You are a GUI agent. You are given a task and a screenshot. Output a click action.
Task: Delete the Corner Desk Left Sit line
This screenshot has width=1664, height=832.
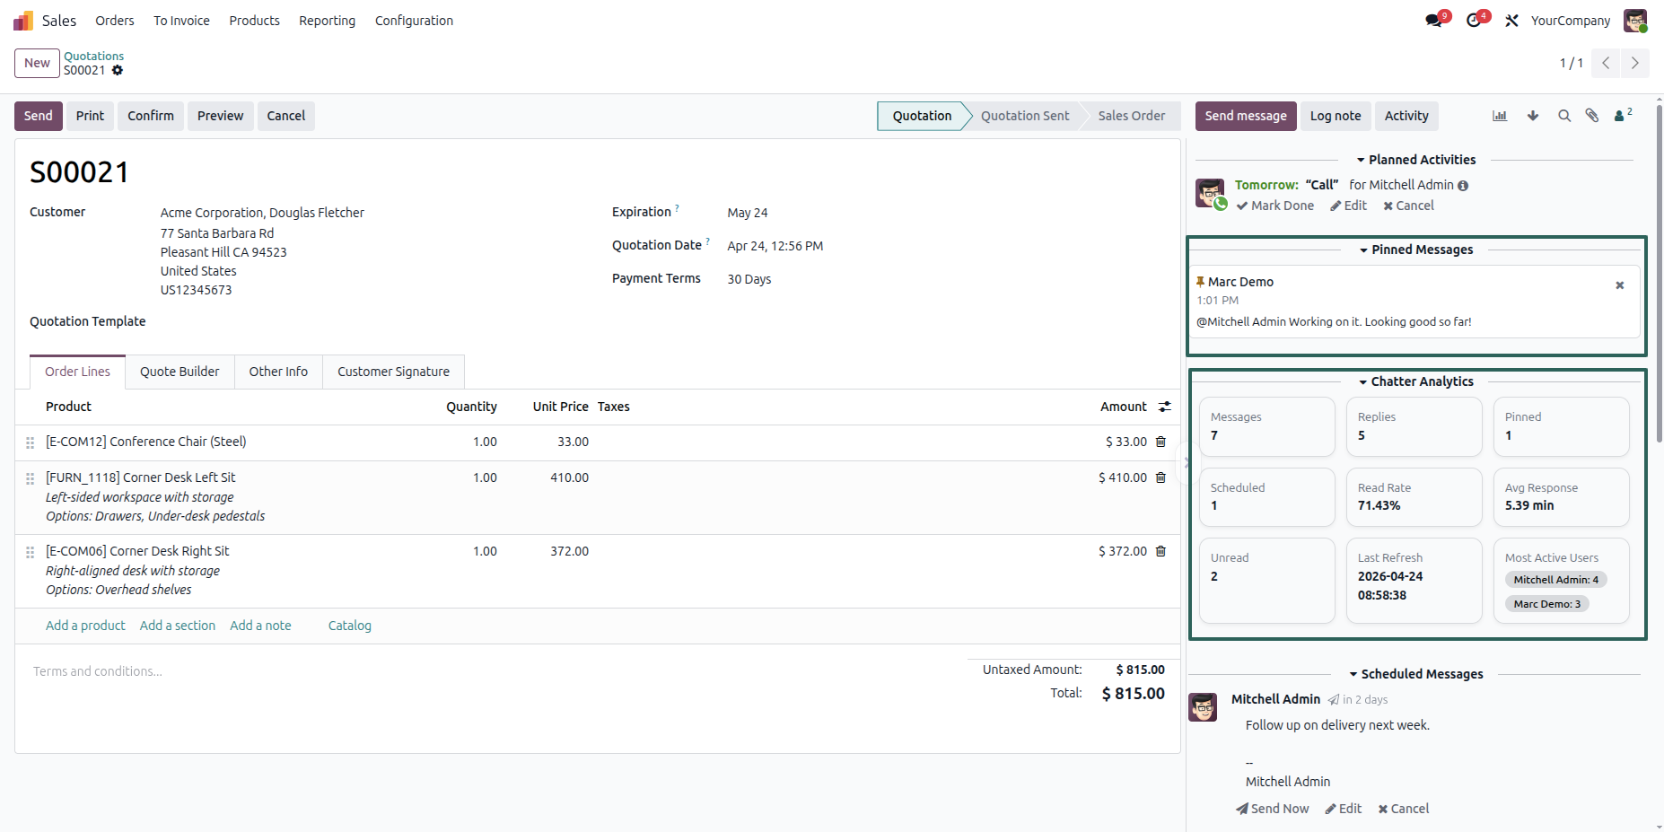[1160, 477]
